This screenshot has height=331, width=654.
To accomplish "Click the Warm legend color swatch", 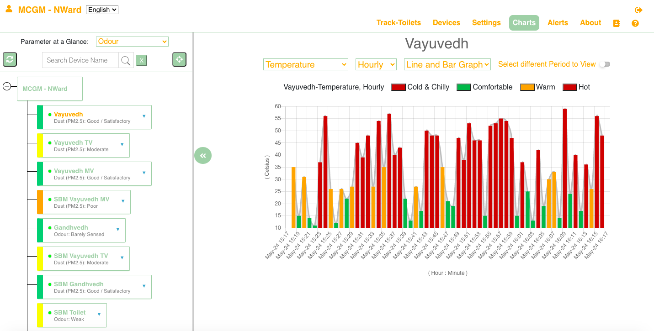I will pos(527,87).
